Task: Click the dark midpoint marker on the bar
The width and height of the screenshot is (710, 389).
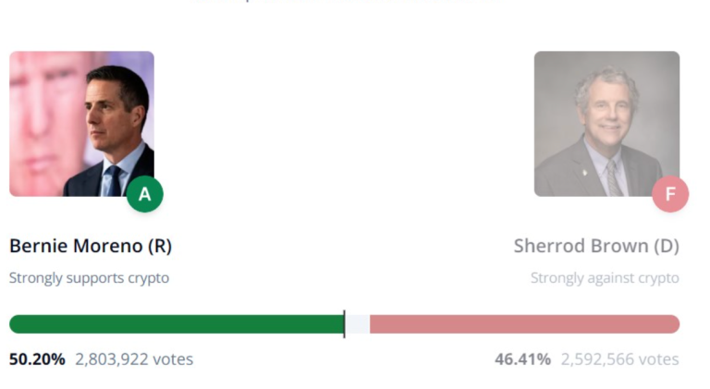Action: point(344,324)
